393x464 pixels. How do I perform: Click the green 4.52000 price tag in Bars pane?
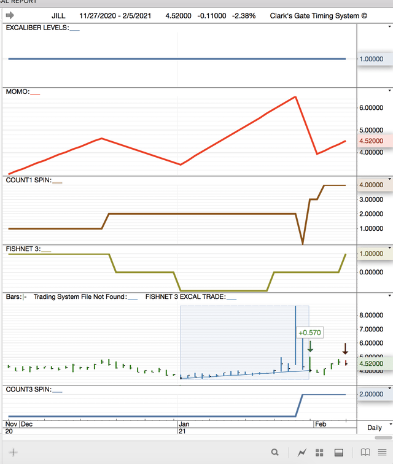tap(375, 363)
